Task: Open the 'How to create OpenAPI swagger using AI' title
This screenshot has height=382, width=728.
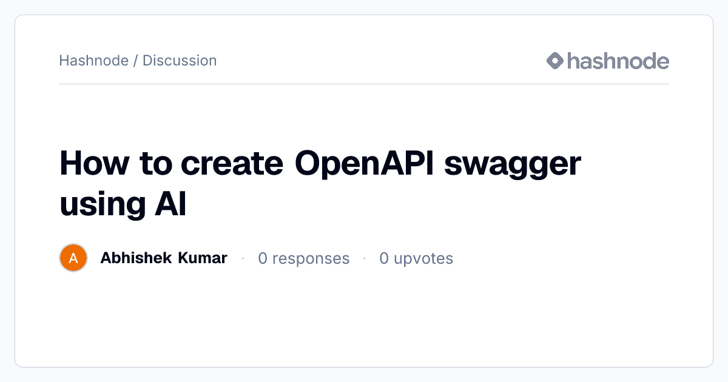Action: (x=320, y=184)
